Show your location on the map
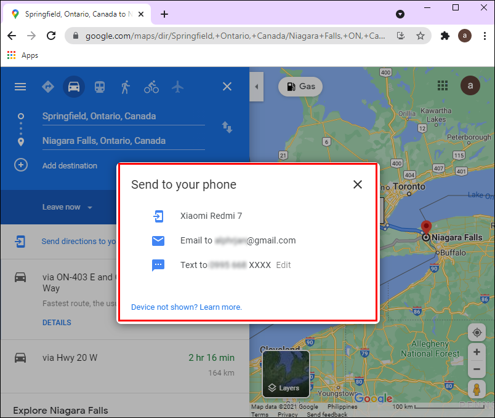 [477, 333]
